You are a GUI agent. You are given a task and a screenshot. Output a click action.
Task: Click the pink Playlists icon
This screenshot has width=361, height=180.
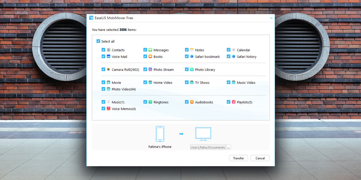[x=233, y=102]
